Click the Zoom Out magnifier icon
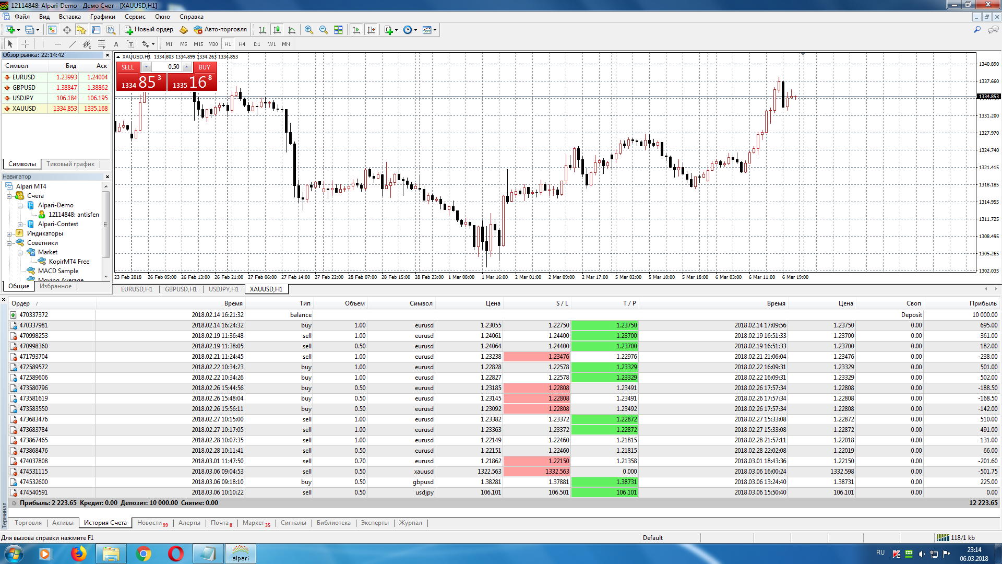This screenshot has width=1002, height=564. tap(324, 30)
